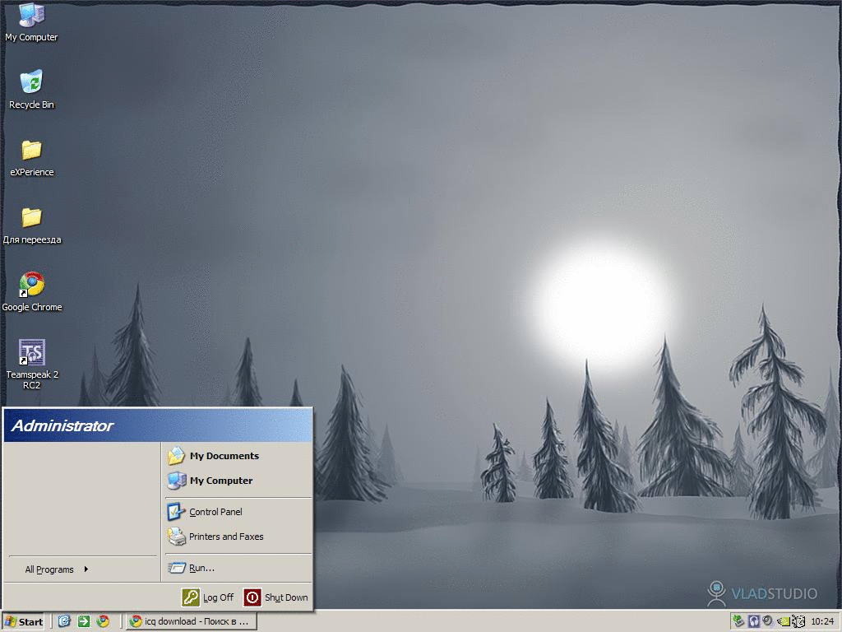Select the Teamspeak 2 RC2 desktop shortcut
This screenshot has width=842, height=632.
(x=32, y=364)
